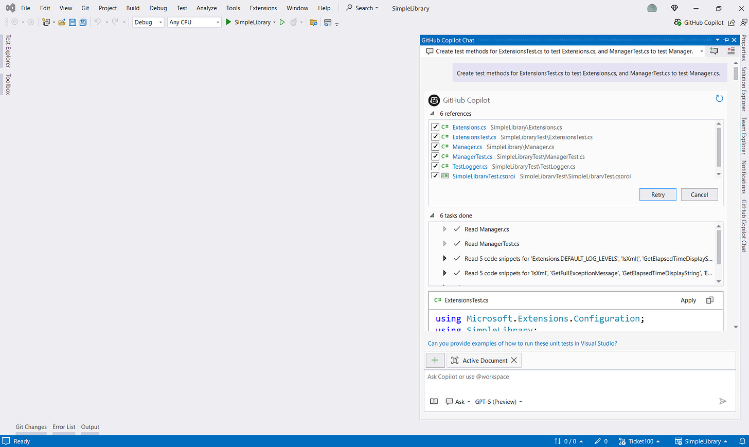This screenshot has width=749, height=447.
Task: Click the Undo arrow icon
Action: pos(97,22)
